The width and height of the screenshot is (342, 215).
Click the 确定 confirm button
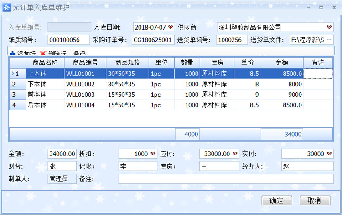pyautogui.click(x=277, y=200)
